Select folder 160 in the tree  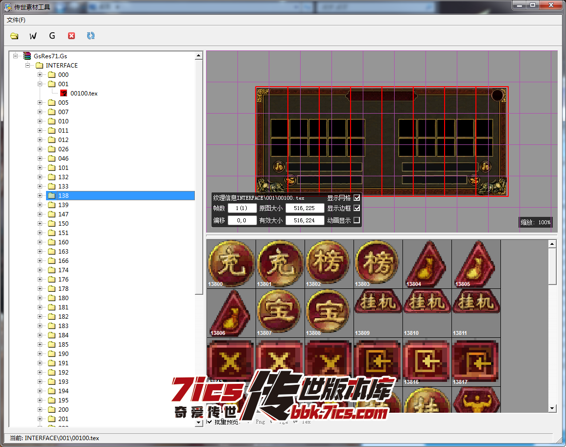click(63, 242)
